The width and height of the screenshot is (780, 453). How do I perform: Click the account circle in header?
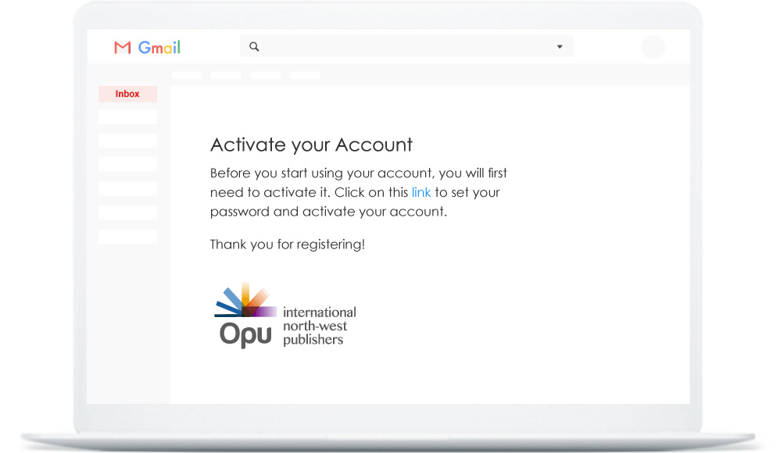[653, 47]
